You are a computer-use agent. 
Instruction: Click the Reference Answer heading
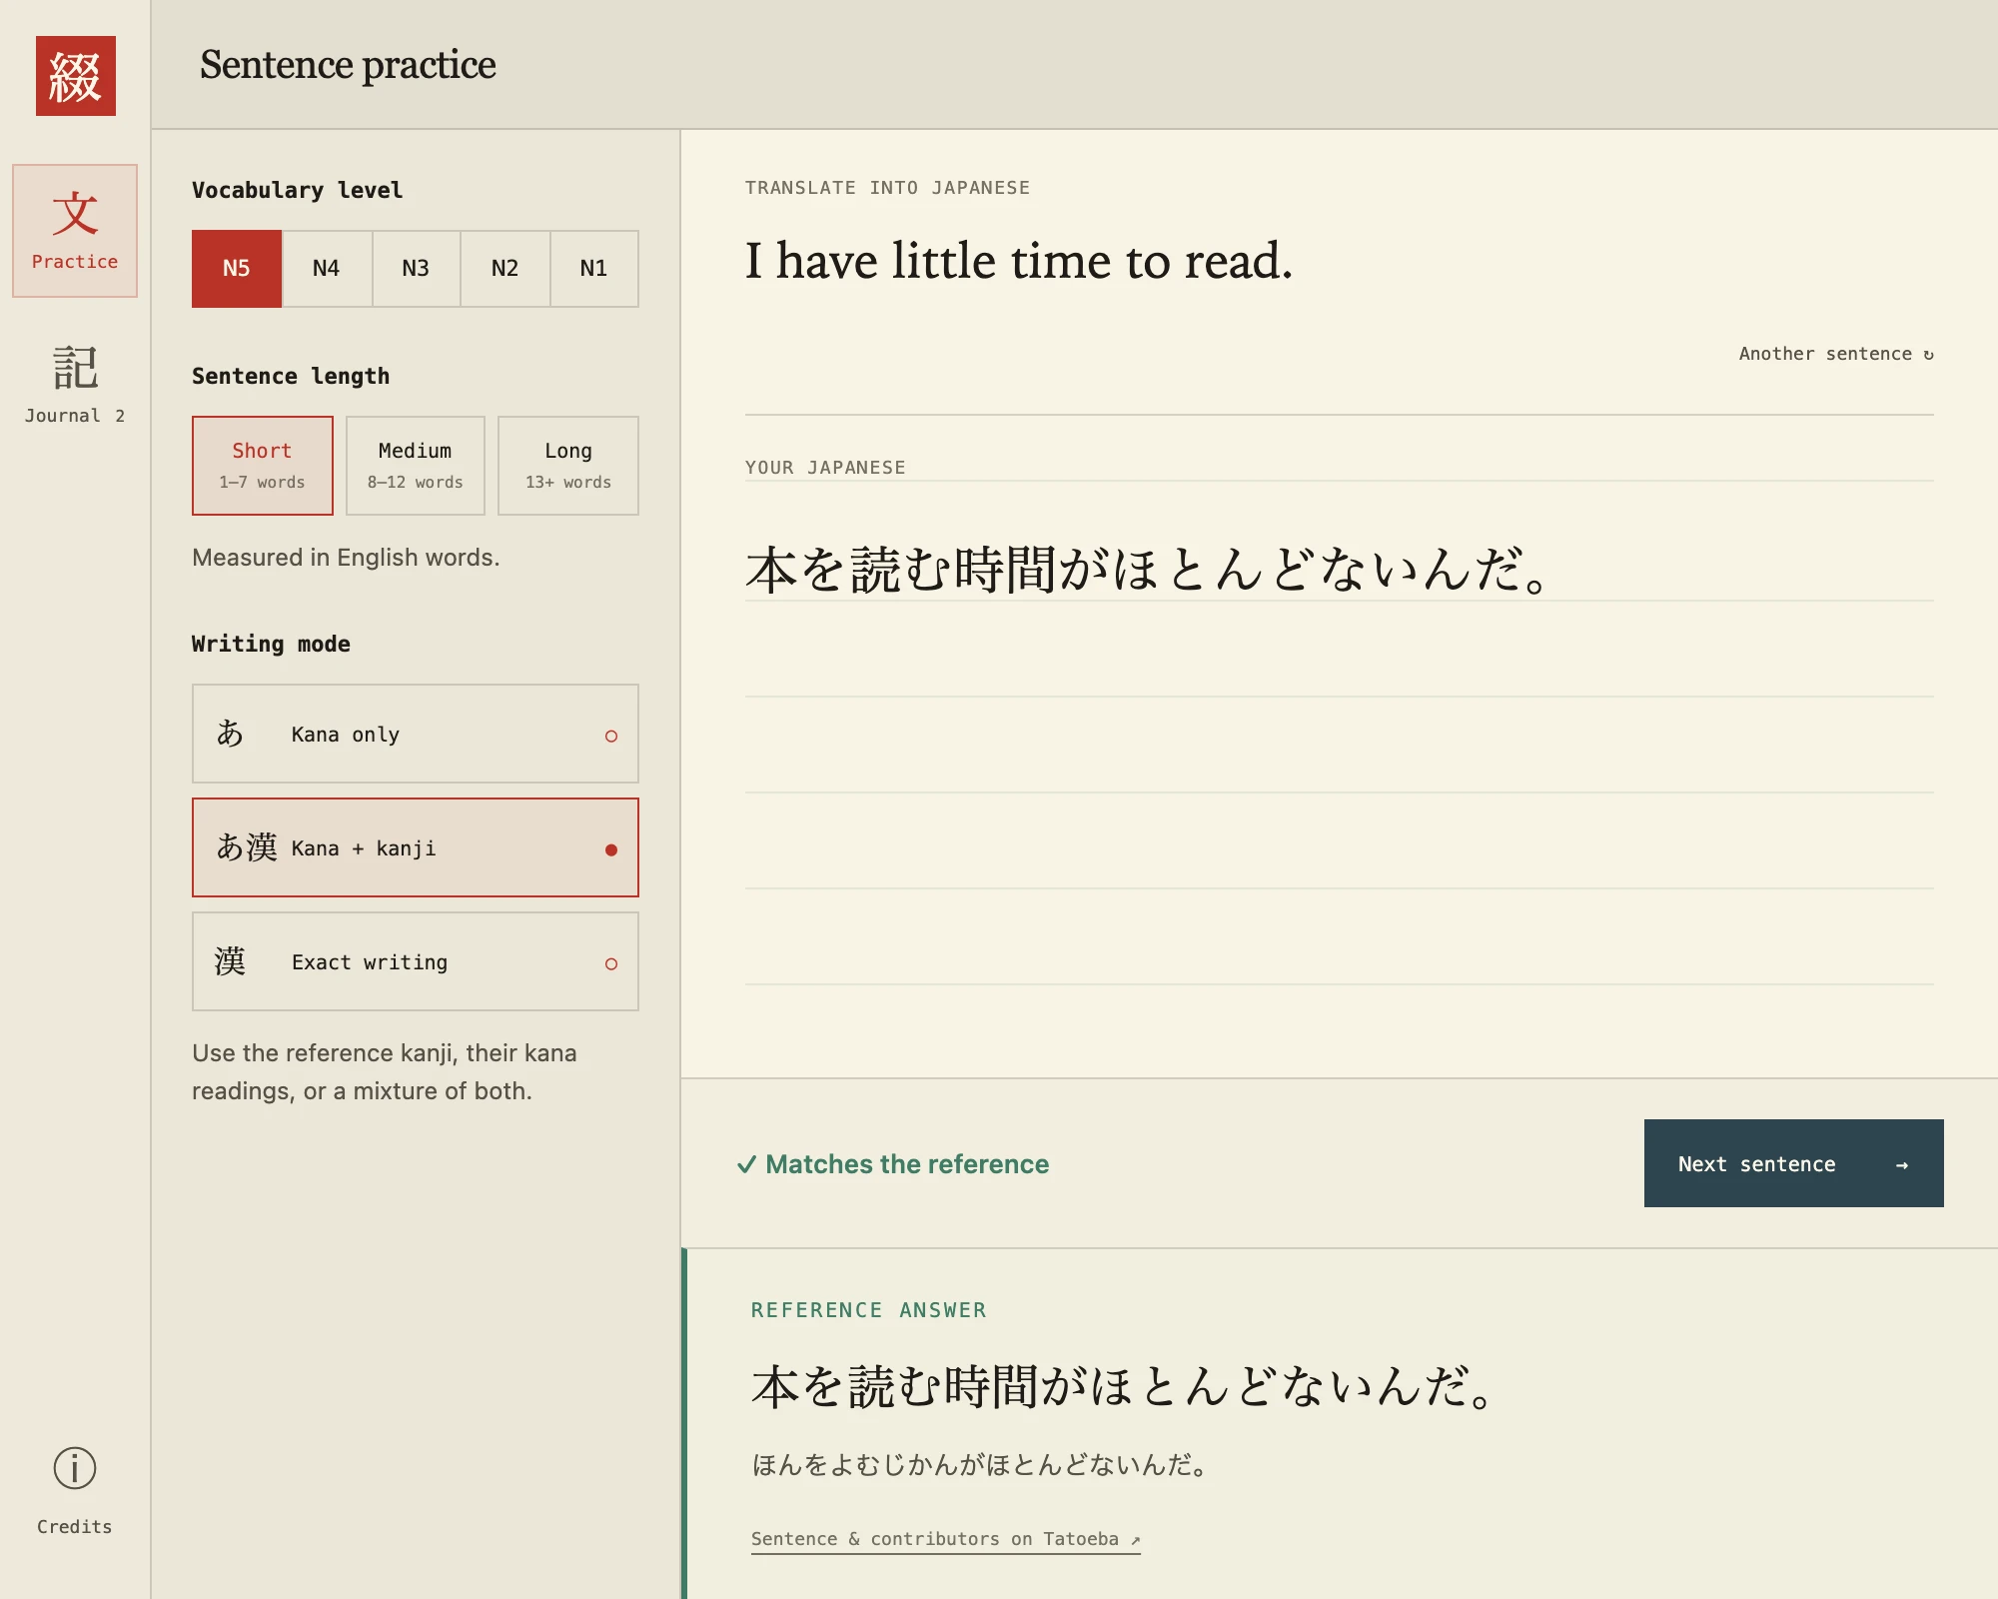(x=868, y=1310)
